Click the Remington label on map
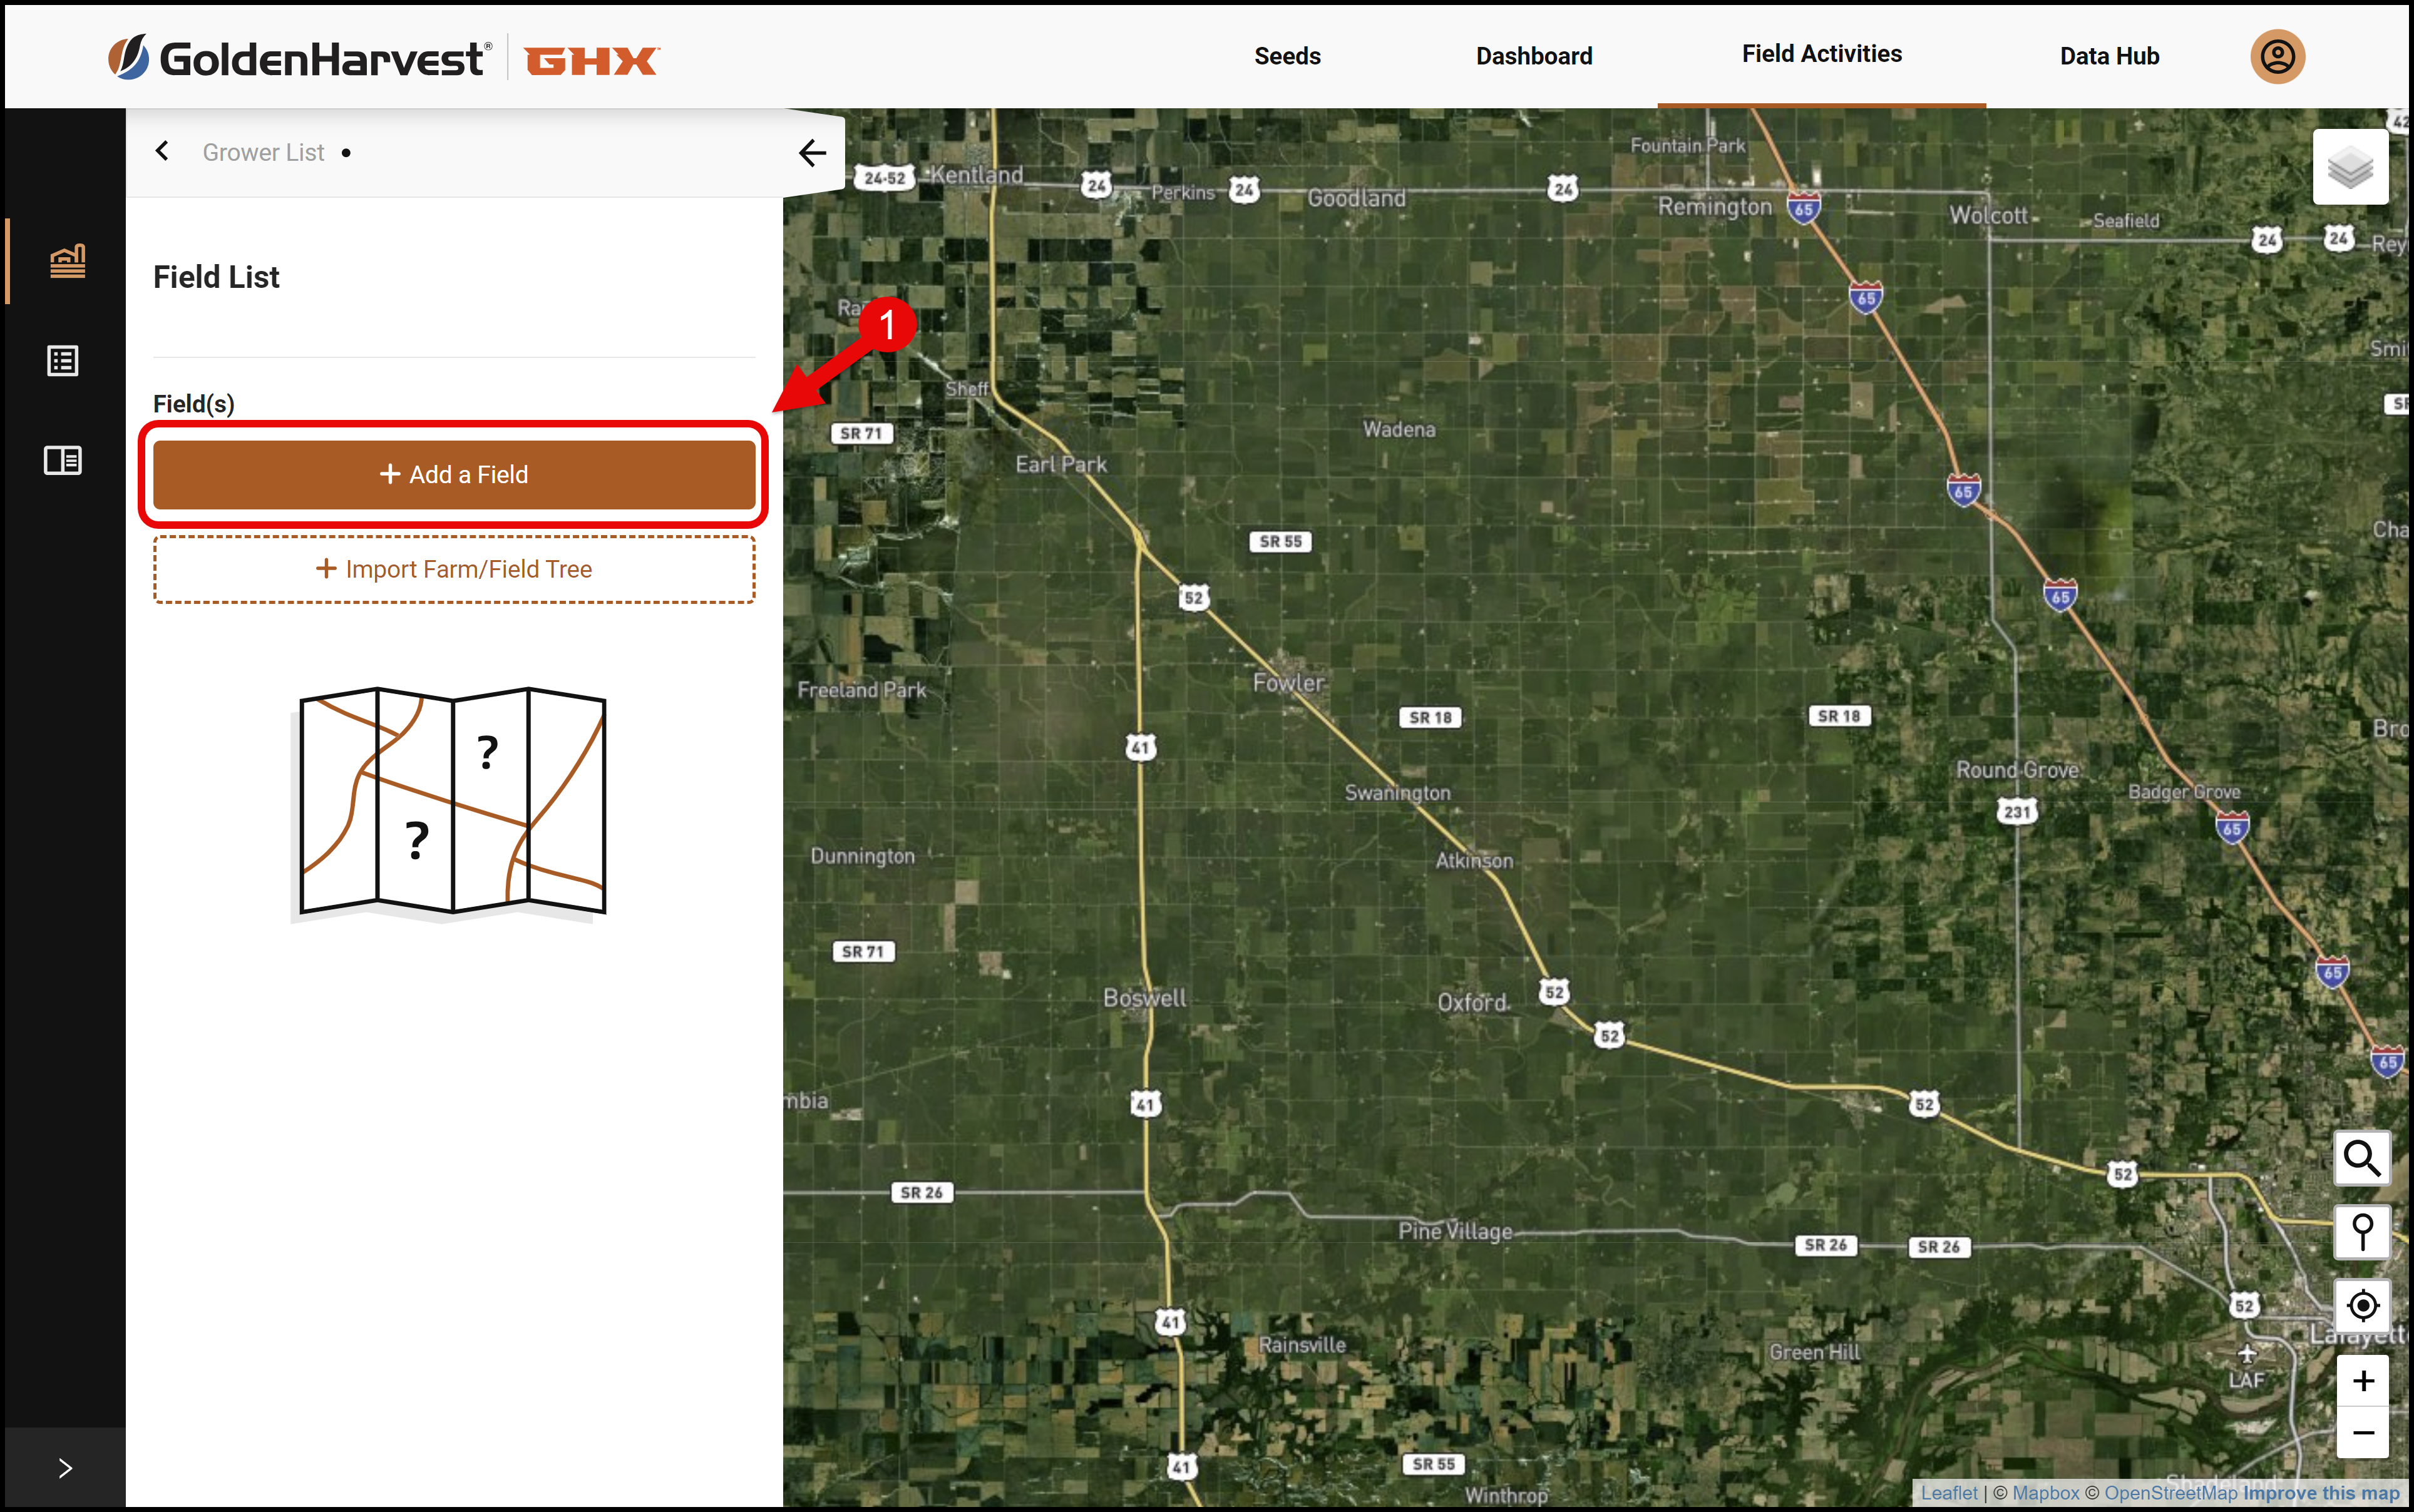This screenshot has width=2414, height=1512. [1715, 207]
